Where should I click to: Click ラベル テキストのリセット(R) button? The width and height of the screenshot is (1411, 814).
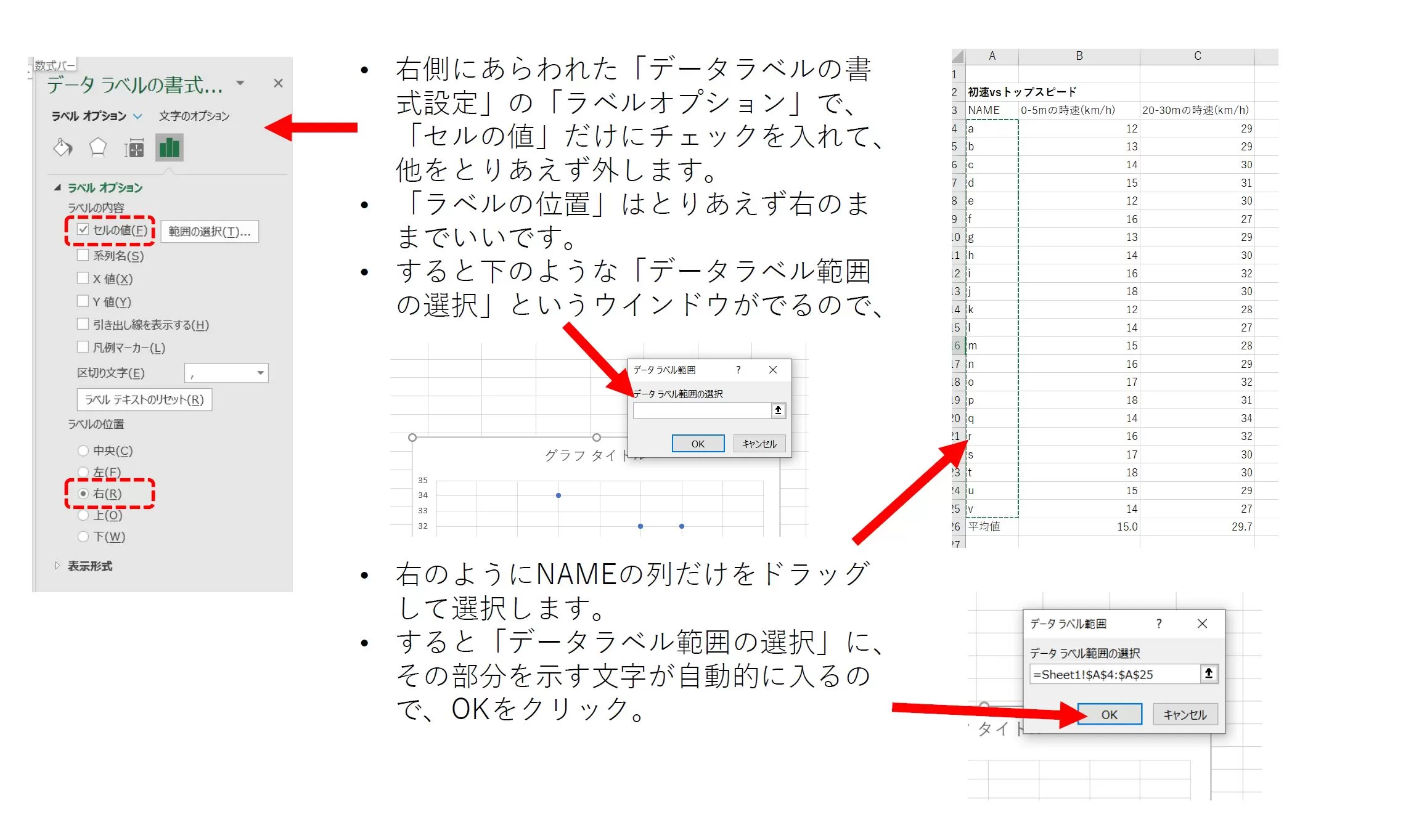(x=144, y=400)
